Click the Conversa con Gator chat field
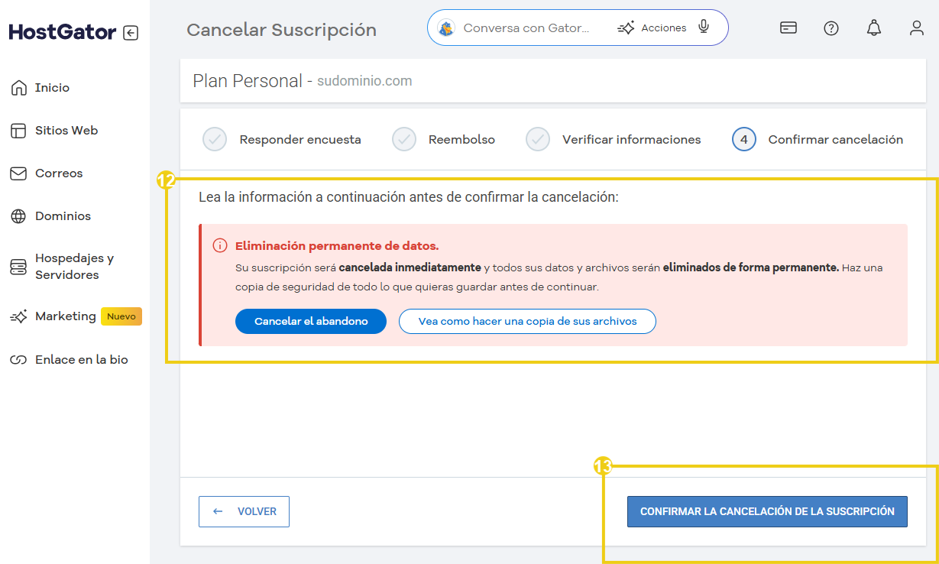 [x=527, y=27]
